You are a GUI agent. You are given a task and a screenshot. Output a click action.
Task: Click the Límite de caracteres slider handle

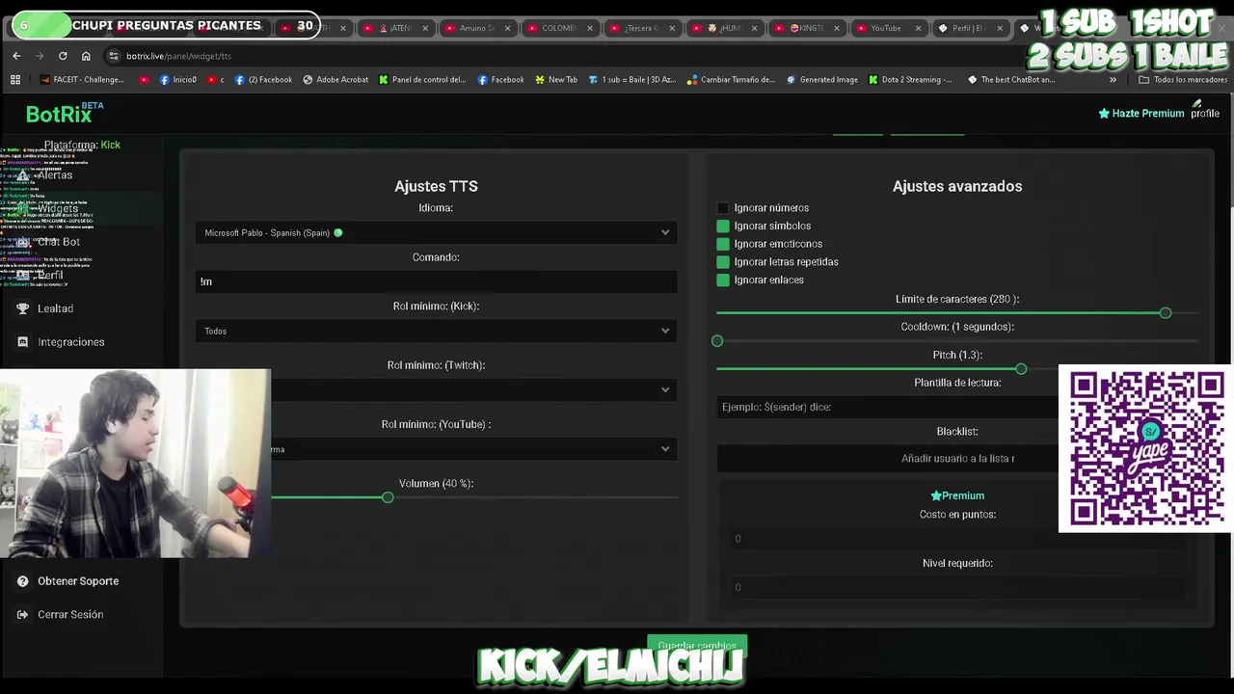[x=1166, y=313]
